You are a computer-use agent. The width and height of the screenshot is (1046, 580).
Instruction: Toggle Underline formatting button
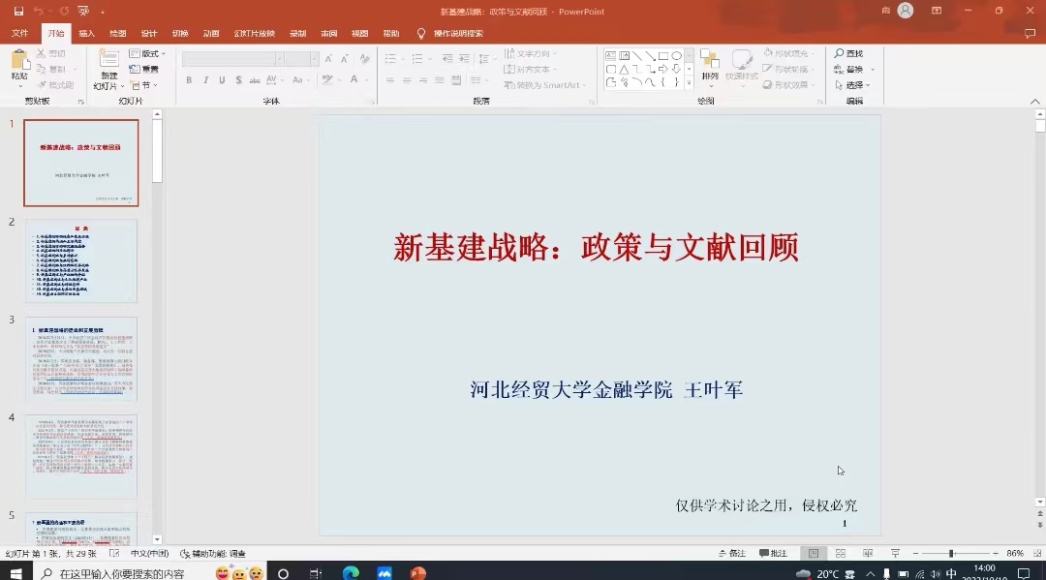[222, 80]
